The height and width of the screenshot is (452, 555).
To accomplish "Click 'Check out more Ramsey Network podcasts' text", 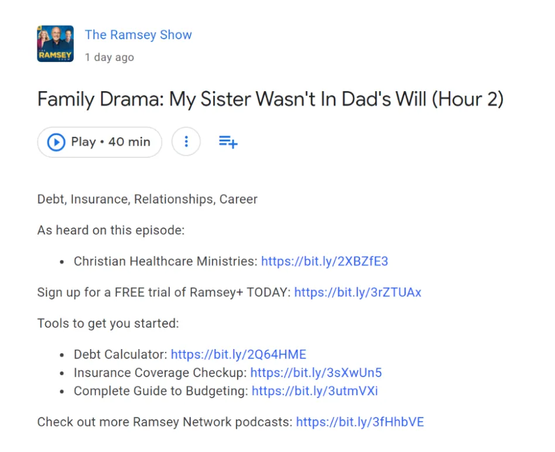I will coord(165,422).
